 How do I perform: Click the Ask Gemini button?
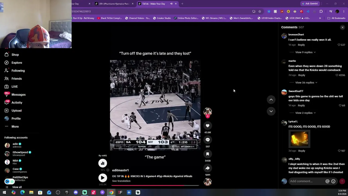click(x=309, y=4)
